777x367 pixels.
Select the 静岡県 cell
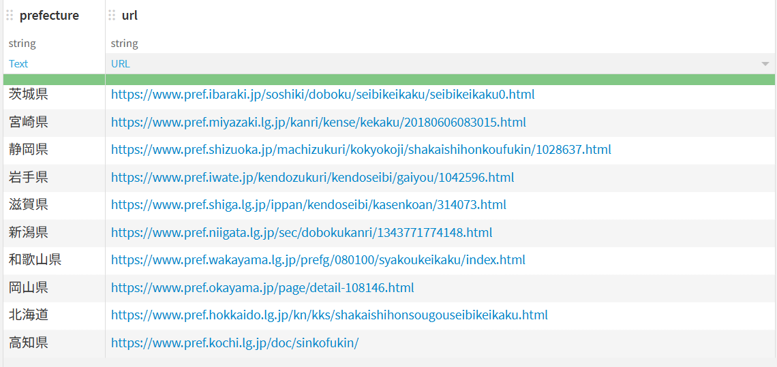[54, 150]
